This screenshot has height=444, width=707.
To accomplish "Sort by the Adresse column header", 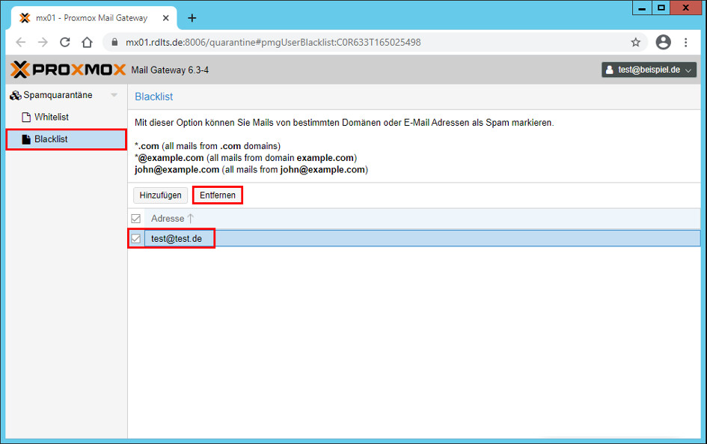I will click(168, 219).
